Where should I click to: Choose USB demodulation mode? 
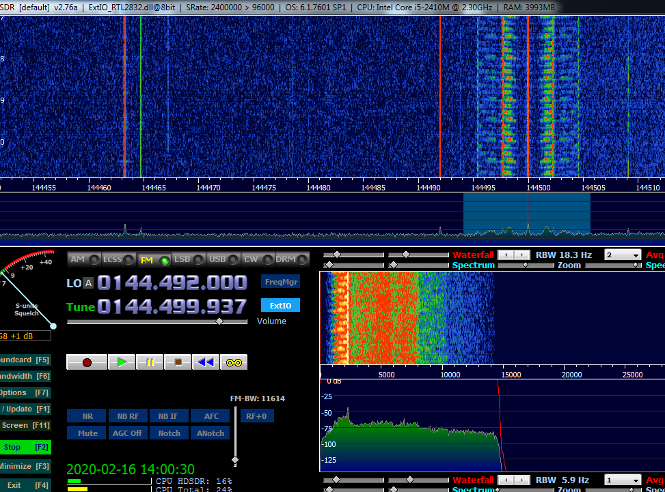click(x=223, y=259)
